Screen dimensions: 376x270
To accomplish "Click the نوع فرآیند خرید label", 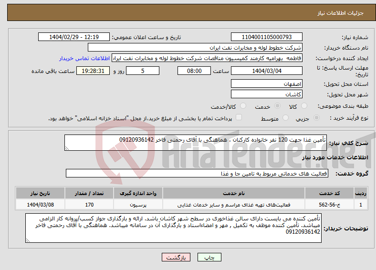I will [x=349, y=118].
